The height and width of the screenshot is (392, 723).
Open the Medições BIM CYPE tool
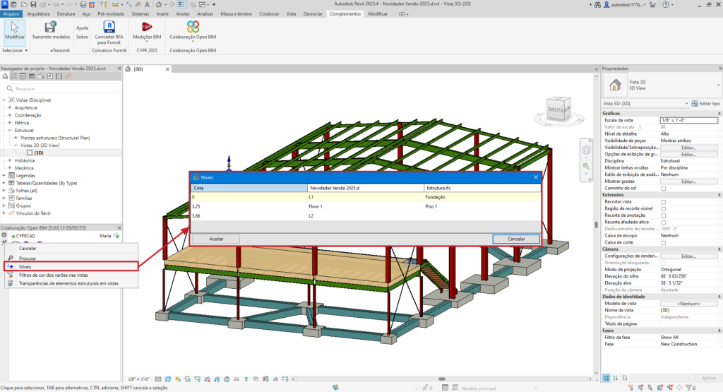[x=147, y=30]
